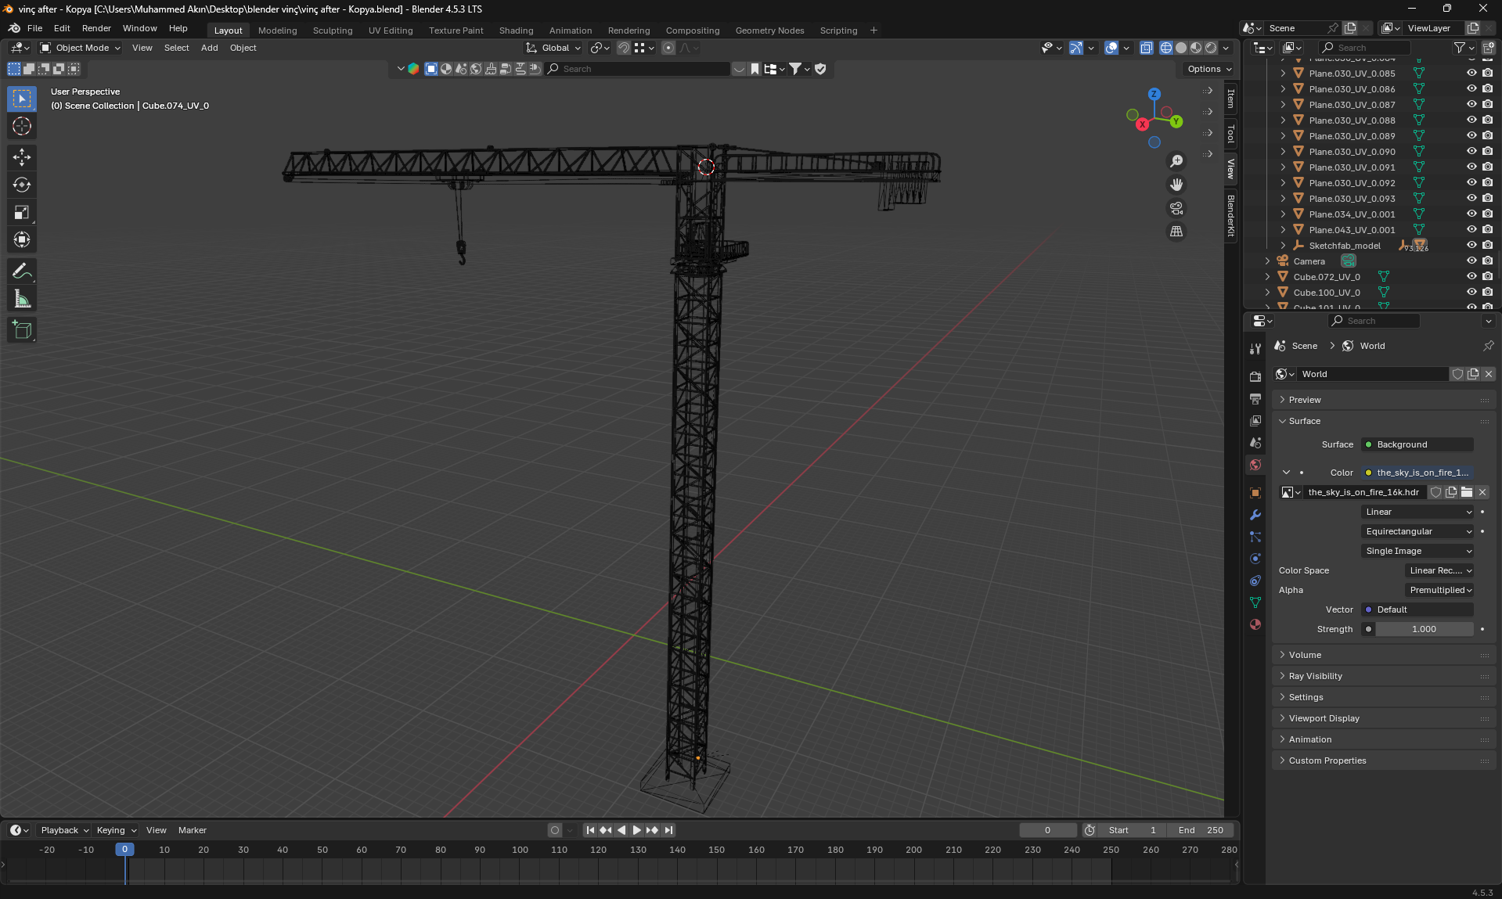Switch to the Geometry Nodes workspace tab

point(769,31)
